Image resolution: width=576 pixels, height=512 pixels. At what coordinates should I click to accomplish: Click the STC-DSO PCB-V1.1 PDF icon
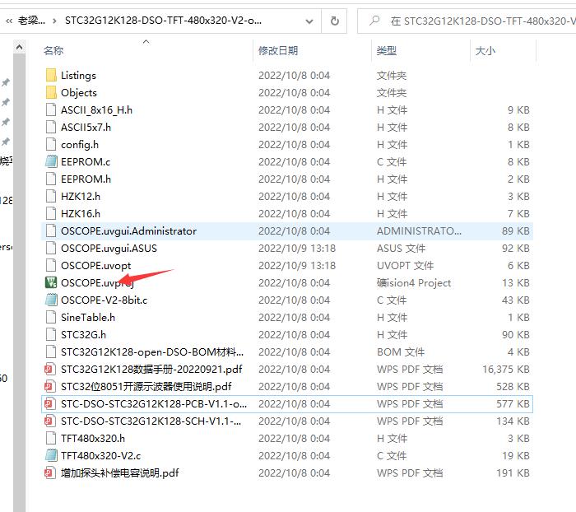click(x=50, y=403)
